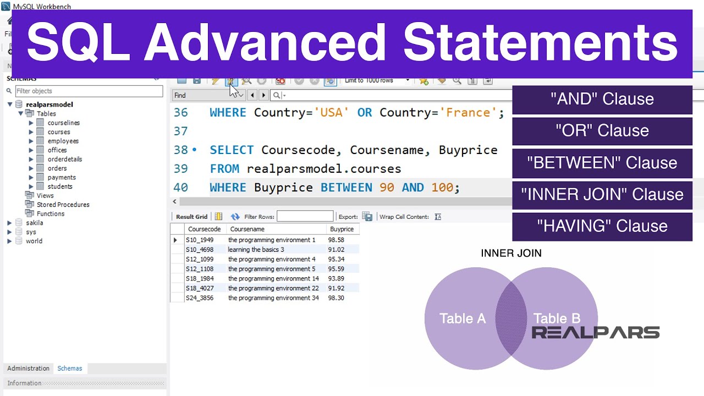Expand the sys schema
704x396 pixels.
coord(9,232)
